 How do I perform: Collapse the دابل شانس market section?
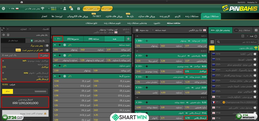pos(55,55)
